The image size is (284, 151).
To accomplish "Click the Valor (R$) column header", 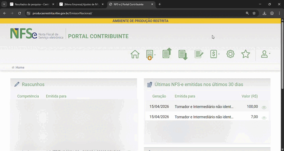I will pyautogui.click(x=250, y=96).
